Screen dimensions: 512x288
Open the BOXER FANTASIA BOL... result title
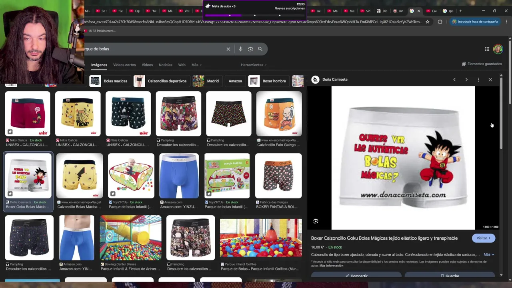pyautogui.click(x=277, y=207)
